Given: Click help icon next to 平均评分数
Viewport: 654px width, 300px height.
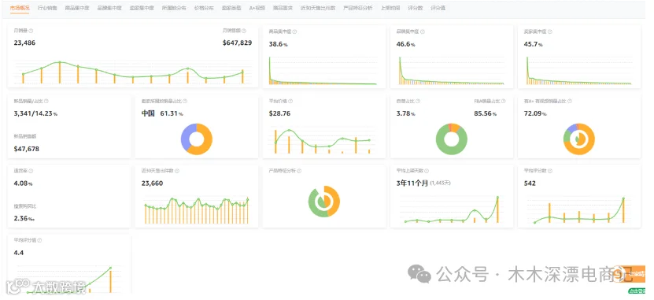Looking at the screenshot, I should click(x=550, y=171).
